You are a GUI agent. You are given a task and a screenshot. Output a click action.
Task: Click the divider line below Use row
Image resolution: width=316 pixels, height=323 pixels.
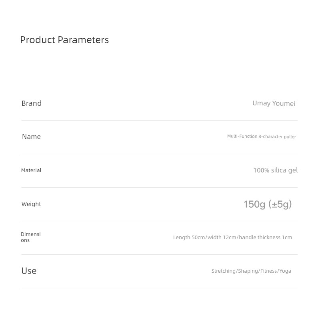(x=159, y=288)
